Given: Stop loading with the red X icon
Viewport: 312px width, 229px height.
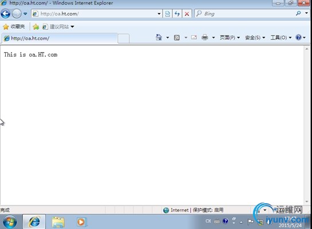Looking at the screenshot, I should coord(187,14).
